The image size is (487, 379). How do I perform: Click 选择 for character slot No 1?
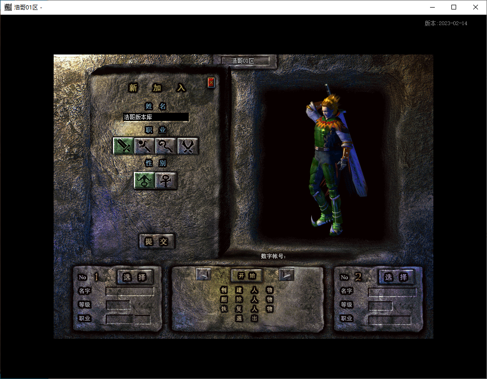[x=135, y=277]
